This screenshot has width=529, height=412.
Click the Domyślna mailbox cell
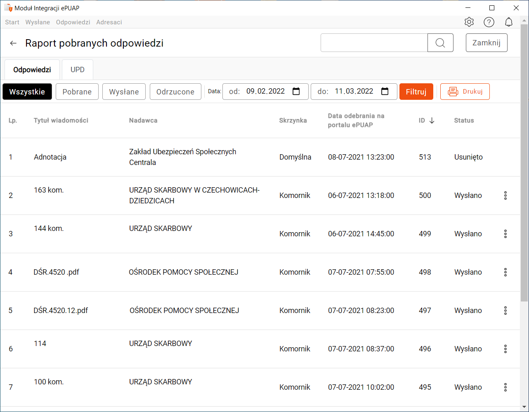(295, 157)
